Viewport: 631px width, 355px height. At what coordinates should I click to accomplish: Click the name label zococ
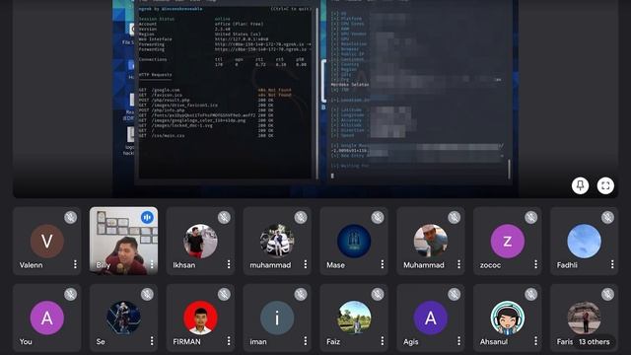490,265
